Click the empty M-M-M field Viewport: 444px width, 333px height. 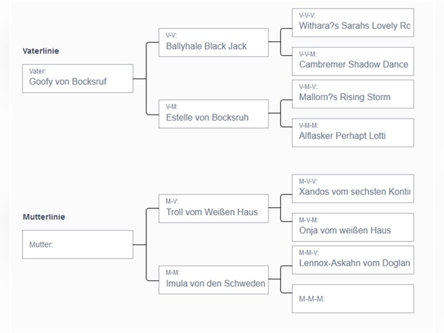click(x=353, y=299)
